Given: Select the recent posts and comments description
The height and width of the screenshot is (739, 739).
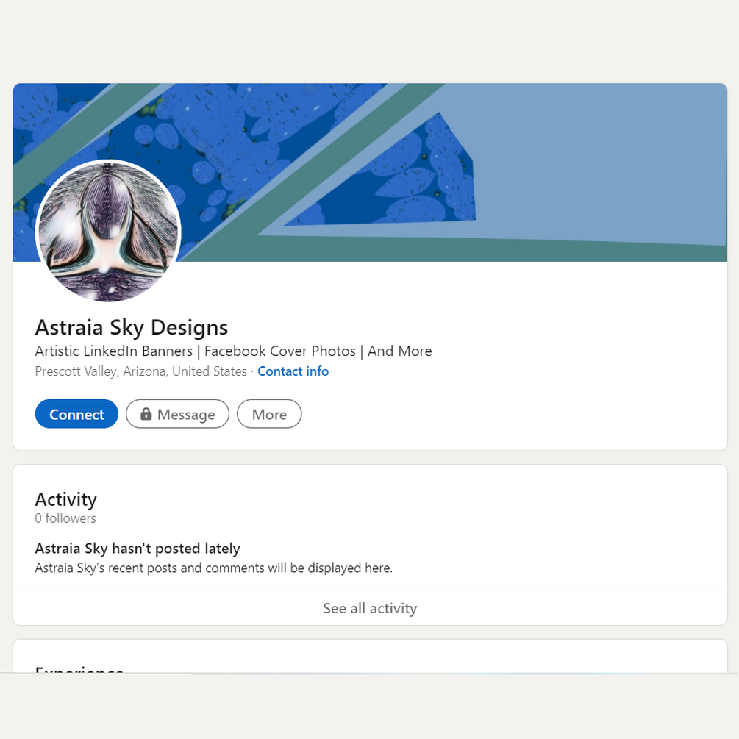Looking at the screenshot, I should [x=213, y=568].
